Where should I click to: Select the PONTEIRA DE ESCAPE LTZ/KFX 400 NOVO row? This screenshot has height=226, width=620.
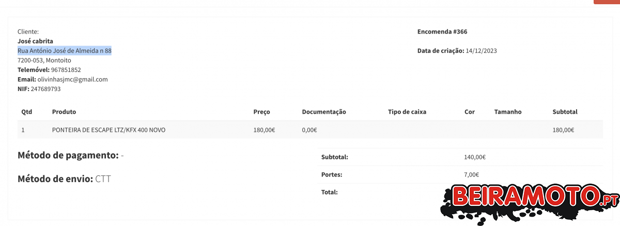point(109,130)
